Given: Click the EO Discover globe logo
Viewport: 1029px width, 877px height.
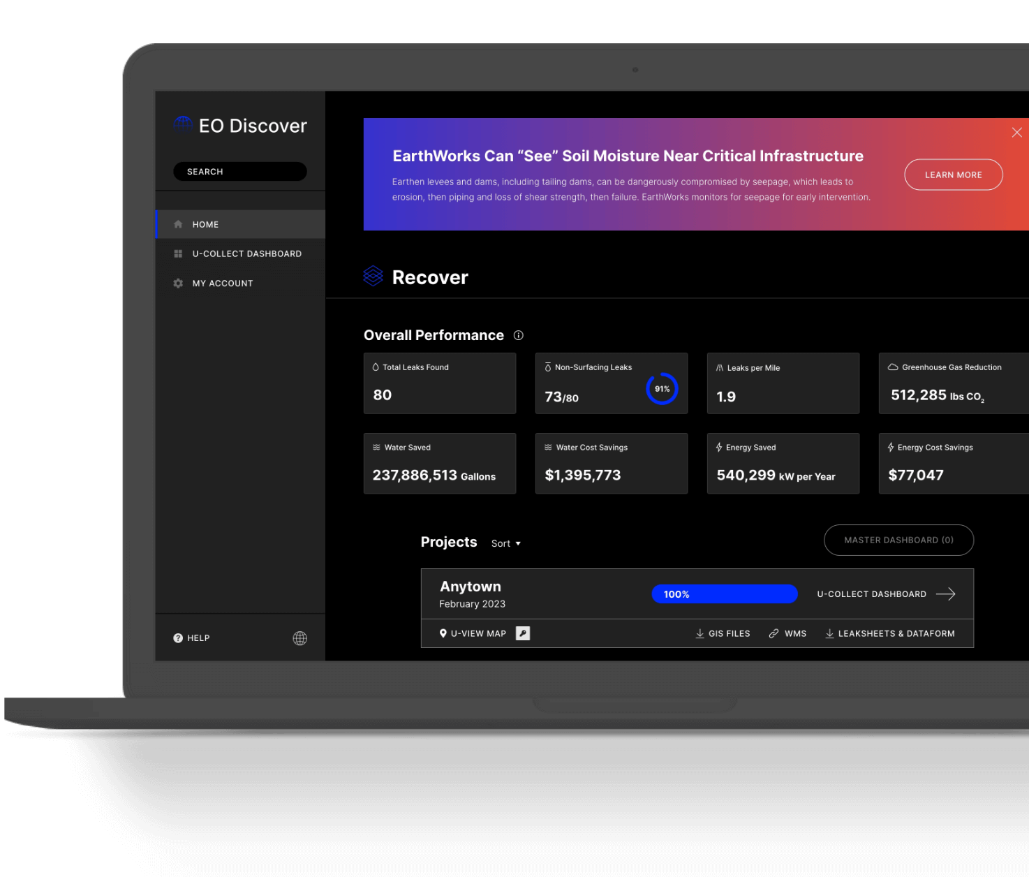Looking at the screenshot, I should point(183,125).
